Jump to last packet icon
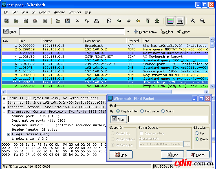 157,21
